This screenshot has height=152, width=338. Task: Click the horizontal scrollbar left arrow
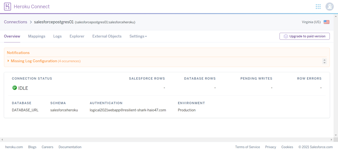pos(2,140)
